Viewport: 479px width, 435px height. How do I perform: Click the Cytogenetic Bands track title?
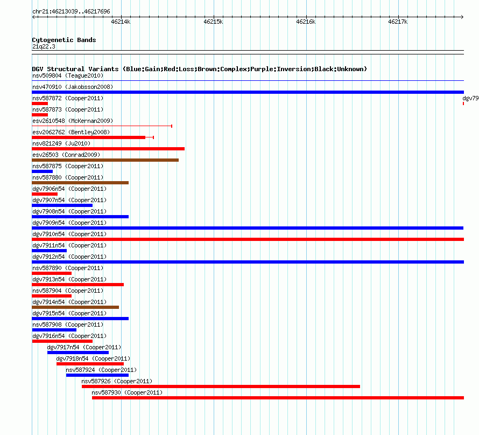pyautogui.click(x=64, y=40)
